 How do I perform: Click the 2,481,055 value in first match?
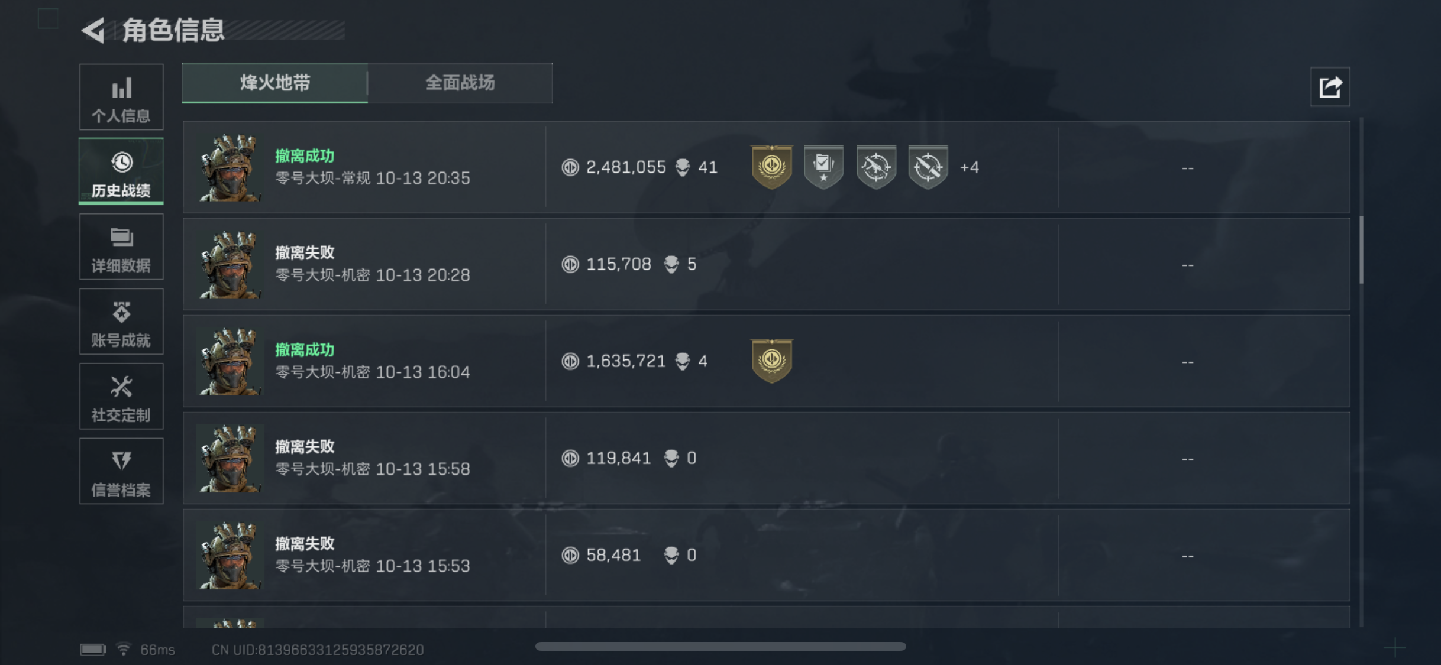point(625,167)
